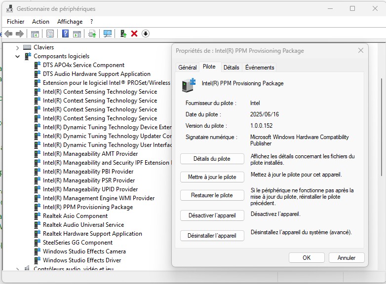Click the SteelSeries GG Component device icon
This screenshot has height=284, width=386.
[x=38, y=243]
